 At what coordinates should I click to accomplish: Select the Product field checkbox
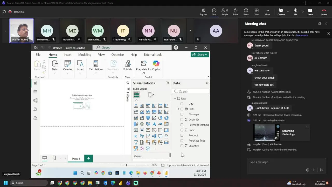182,135
